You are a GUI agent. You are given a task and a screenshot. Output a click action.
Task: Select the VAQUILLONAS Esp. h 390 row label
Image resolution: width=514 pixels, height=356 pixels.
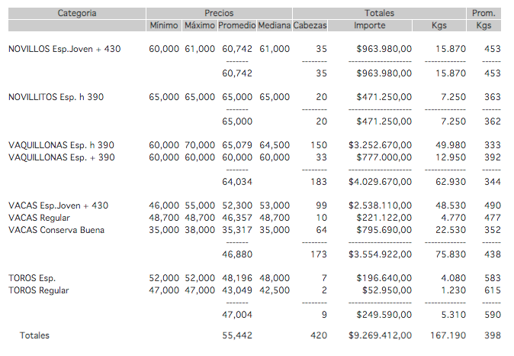[61, 145]
